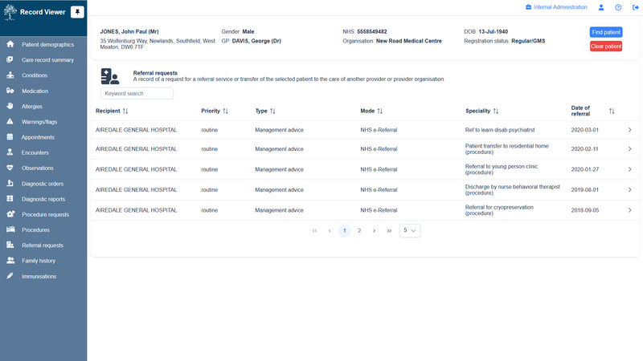Click the Keyword search field
The width and height of the screenshot is (643, 361).
[137, 93]
